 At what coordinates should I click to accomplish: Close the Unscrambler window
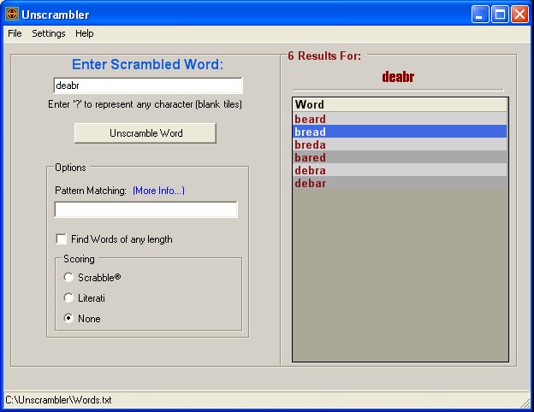pyautogui.click(x=519, y=15)
